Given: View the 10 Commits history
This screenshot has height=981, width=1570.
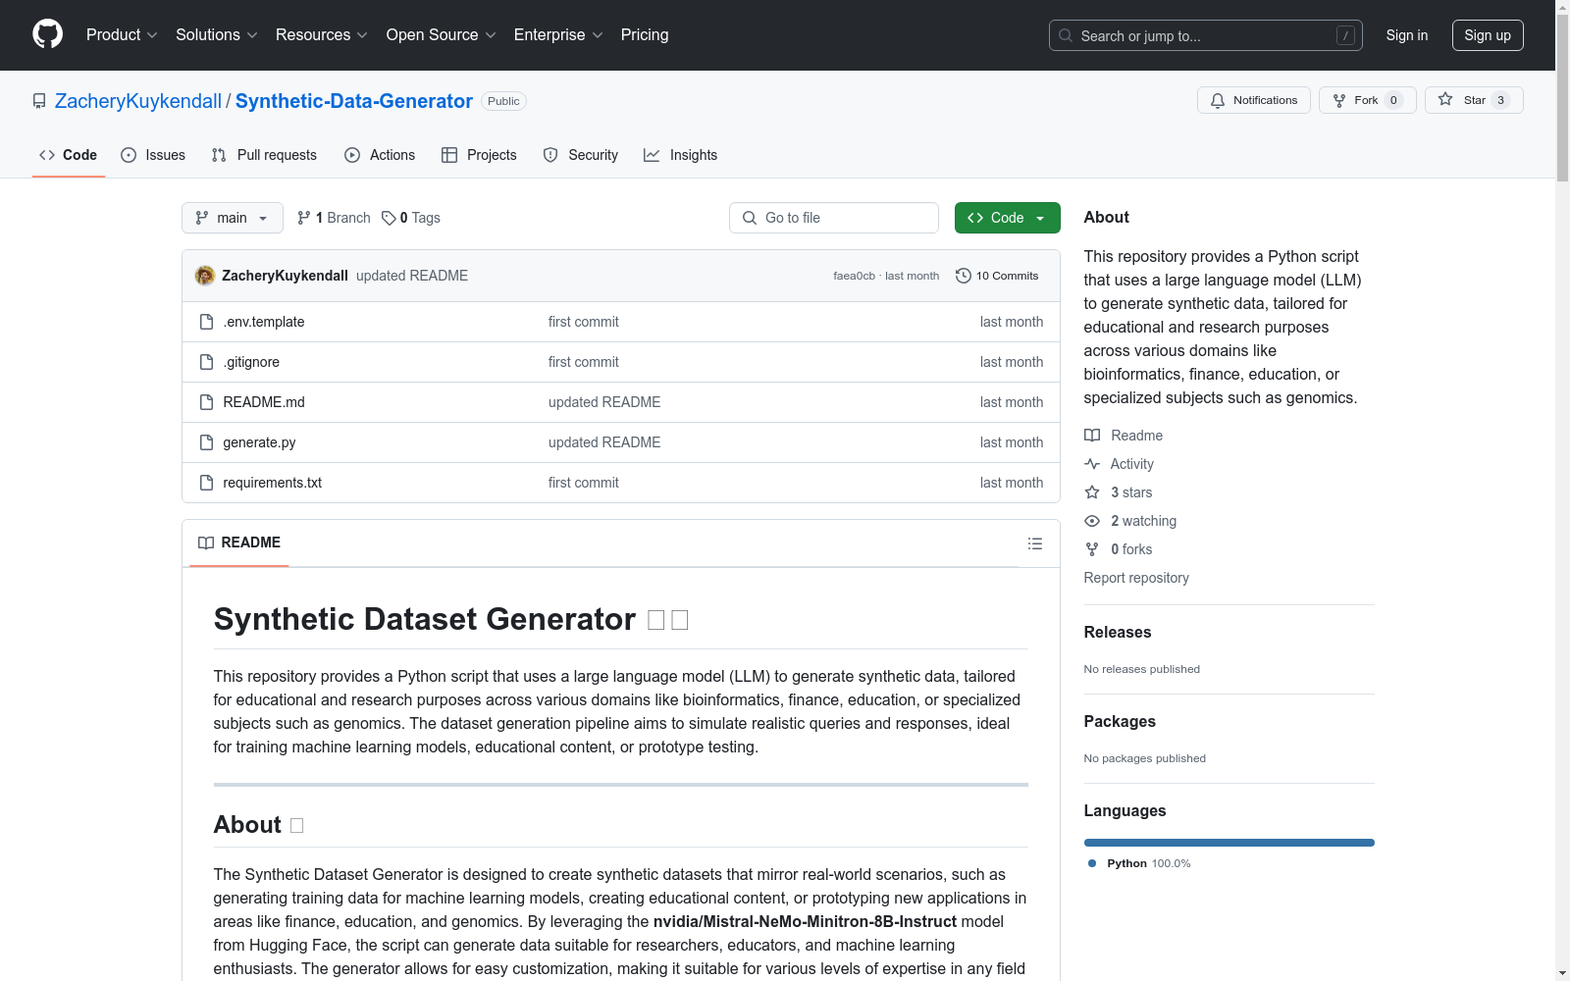Looking at the screenshot, I should 997,276.
